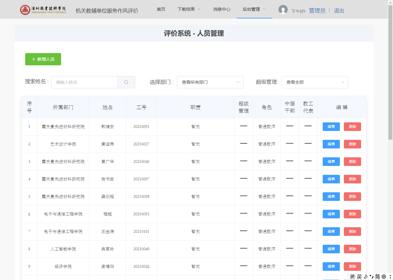
Task: Edit the row for 黄广华
Action: point(331,162)
